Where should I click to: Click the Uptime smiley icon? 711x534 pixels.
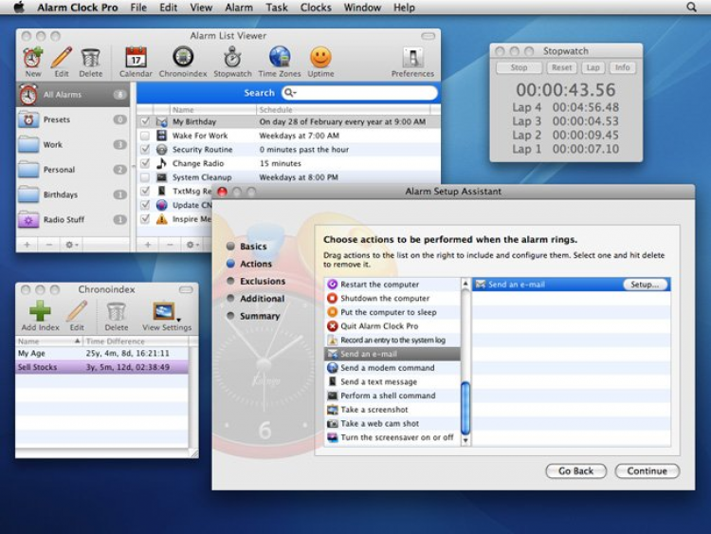click(x=320, y=59)
